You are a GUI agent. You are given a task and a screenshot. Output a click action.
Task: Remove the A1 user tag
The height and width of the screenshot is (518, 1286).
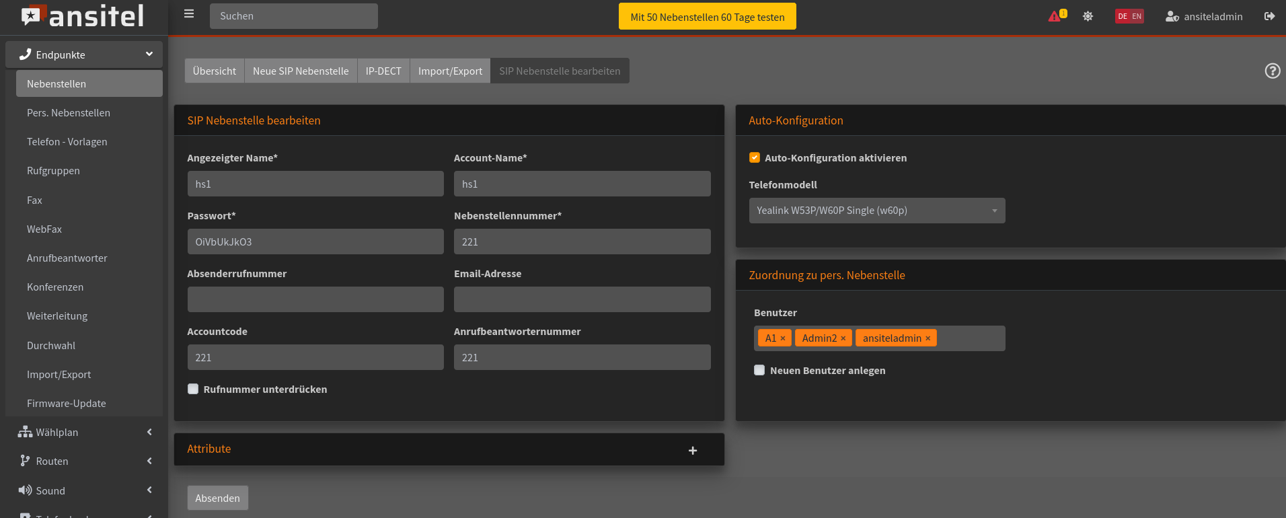coord(783,338)
